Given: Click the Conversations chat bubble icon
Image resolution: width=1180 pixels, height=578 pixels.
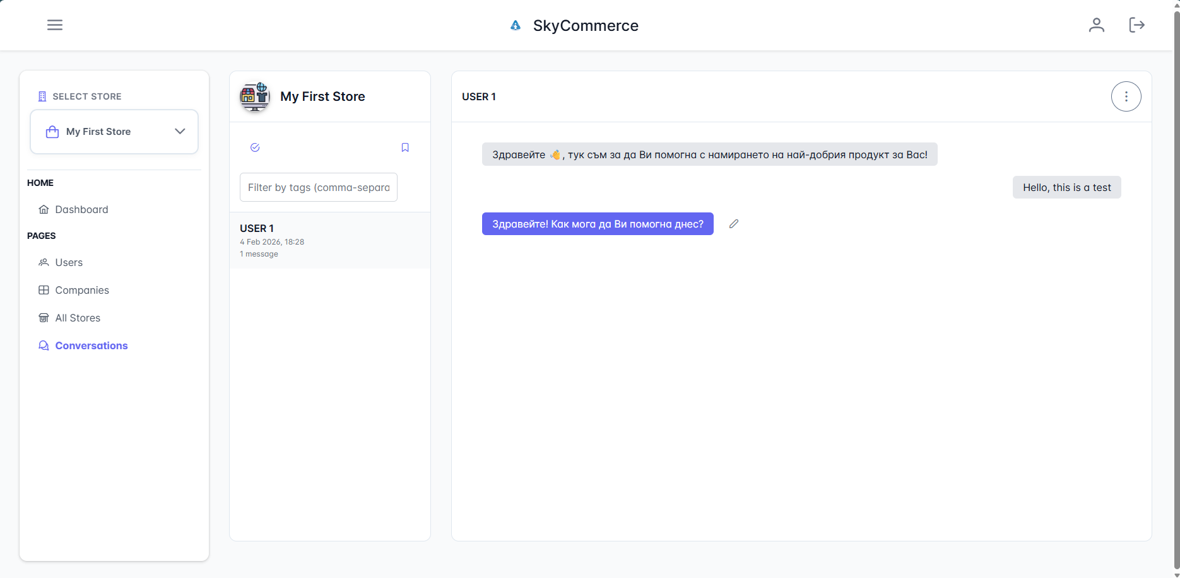Looking at the screenshot, I should [x=44, y=345].
